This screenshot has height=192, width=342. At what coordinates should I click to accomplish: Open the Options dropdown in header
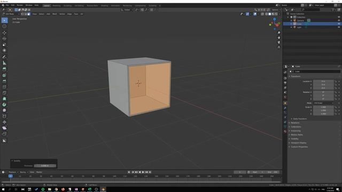point(276,10)
